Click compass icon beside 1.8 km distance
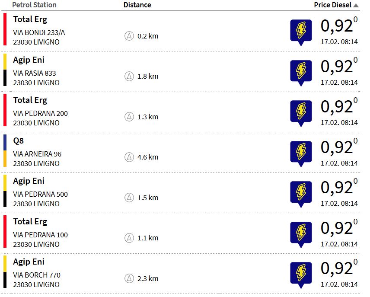Image resolution: width=370 pixels, height=297 pixels. [x=129, y=76]
